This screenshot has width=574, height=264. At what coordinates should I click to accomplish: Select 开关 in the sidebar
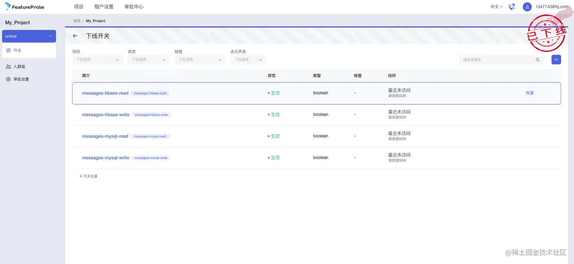[29, 50]
